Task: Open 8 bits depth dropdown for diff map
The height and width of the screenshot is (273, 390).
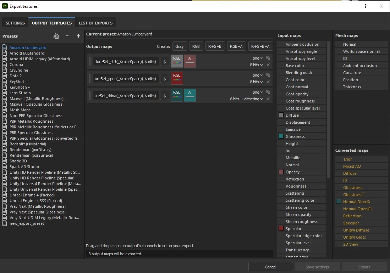Action: click(x=256, y=65)
